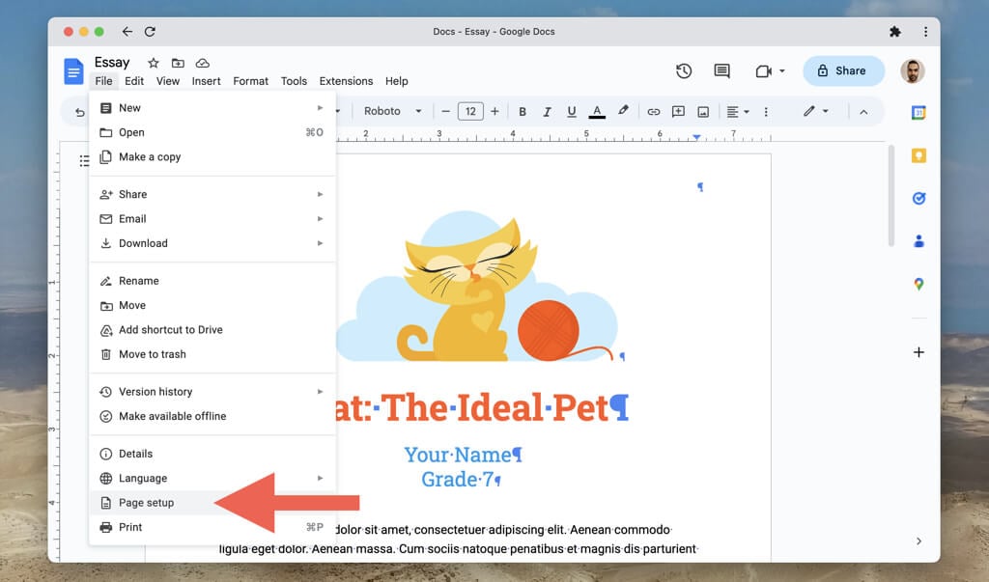Toggle italic formatting in toolbar
The height and width of the screenshot is (582, 989).
[547, 112]
